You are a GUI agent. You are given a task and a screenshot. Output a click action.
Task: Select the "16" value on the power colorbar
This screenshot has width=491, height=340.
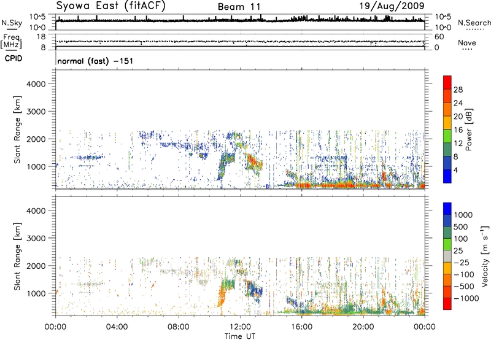pyautogui.click(x=458, y=130)
